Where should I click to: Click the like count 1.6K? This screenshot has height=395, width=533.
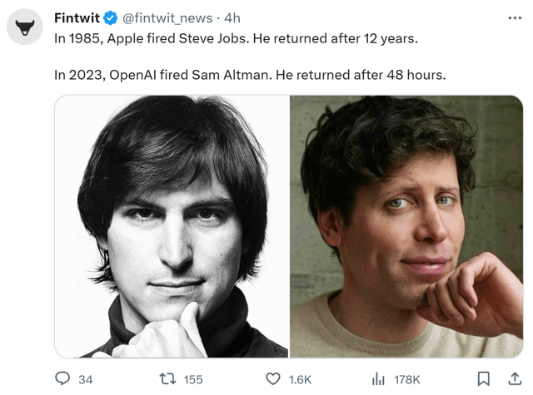point(300,379)
